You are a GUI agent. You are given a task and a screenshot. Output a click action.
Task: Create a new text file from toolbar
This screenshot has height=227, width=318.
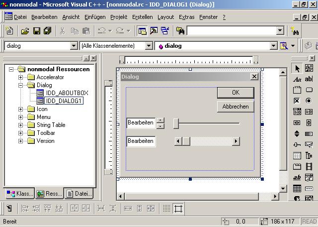[x=9, y=31]
